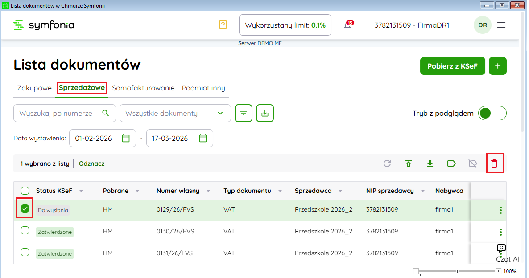Click the yellow help question mark icon
The width and height of the screenshot is (529, 278).
(x=223, y=25)
